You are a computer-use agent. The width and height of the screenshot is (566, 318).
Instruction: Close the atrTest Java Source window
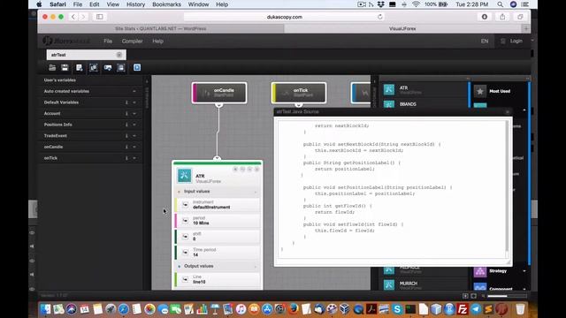point(507,112)
